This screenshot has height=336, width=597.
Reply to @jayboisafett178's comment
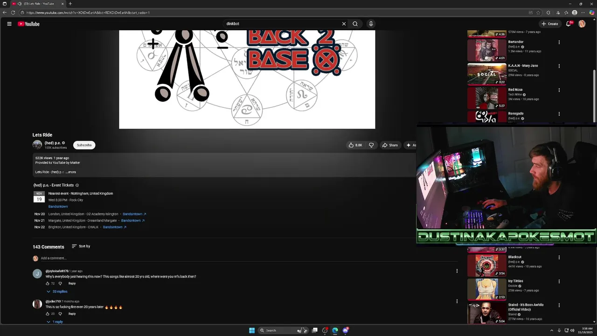[72, 283]
